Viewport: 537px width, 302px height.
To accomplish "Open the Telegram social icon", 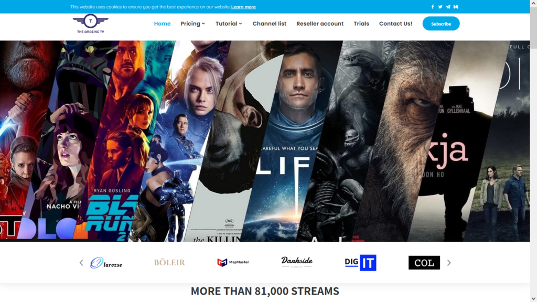I will (448, 7).
